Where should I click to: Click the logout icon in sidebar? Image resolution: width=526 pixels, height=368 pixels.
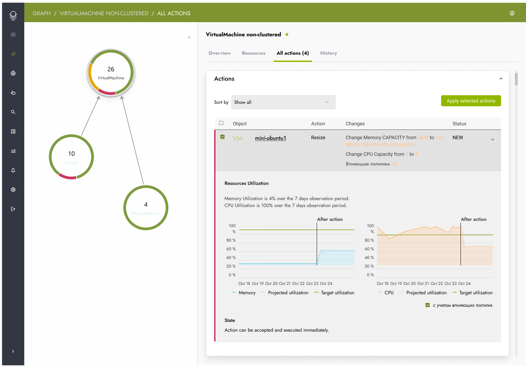(13, 209)
